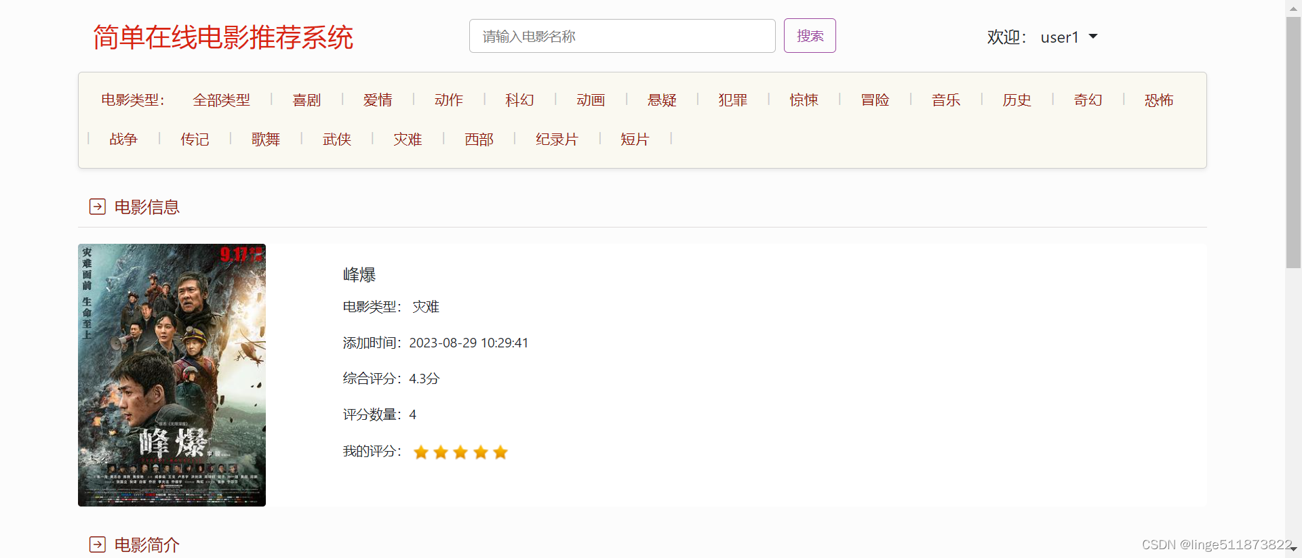Choose the 战争 genre link
This screenshot has height=558, width=1302.
tap(123, 139)
